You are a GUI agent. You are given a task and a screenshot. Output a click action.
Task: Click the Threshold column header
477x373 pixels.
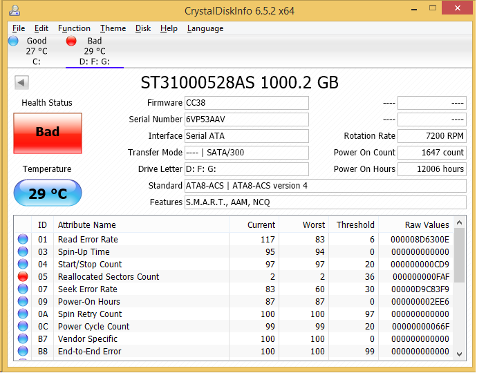[353, 224]
